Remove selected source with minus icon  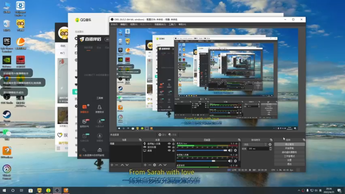(x=150, y=165)
